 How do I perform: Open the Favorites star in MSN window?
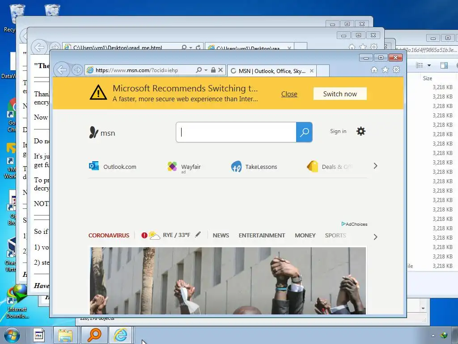[x=385, y=69]
